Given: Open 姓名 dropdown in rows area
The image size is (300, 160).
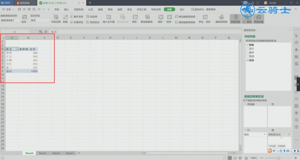Looking at the screenshot, I should tap(265, 135).
